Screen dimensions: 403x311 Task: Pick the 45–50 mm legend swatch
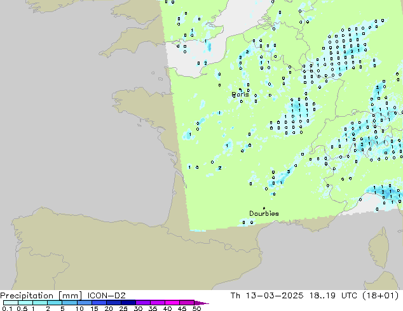click(187, 303)
